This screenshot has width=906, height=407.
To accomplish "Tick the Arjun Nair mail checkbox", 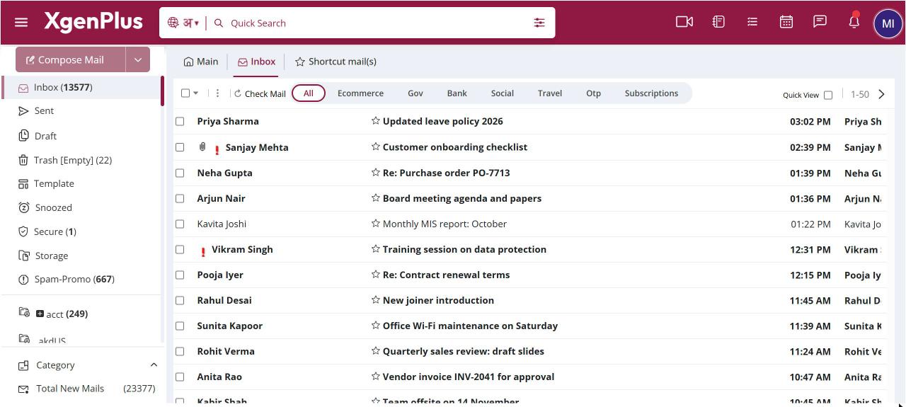I will tap(180, 198).
